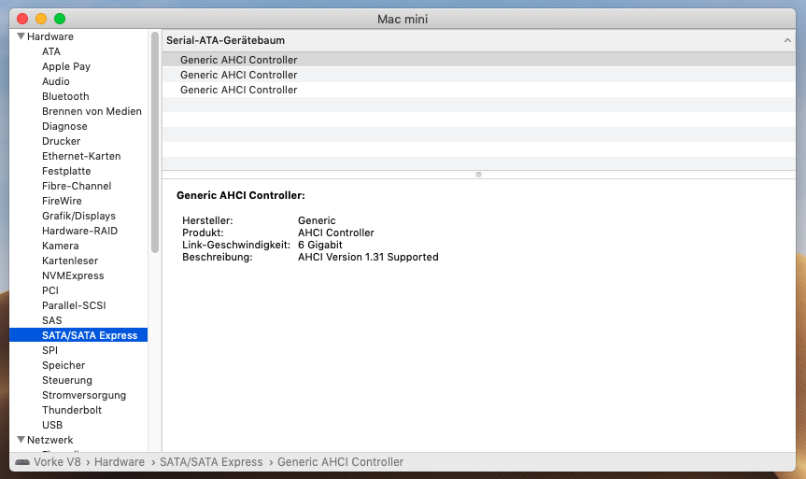
Task: Click the Hersteller value Generic
Action: 317,220
